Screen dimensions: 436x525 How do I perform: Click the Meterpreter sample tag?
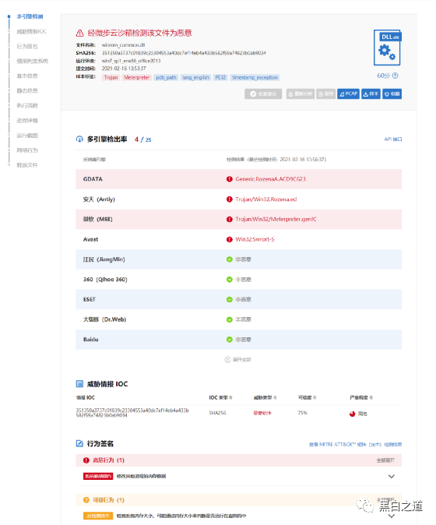136,77
